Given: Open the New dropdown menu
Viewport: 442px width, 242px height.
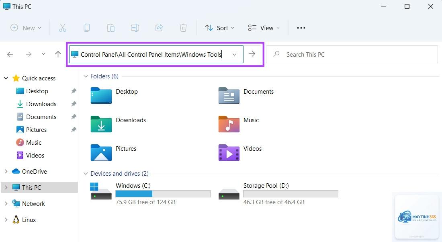Looking at the screenshot, I should (26, 28).
